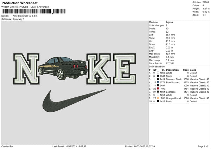Click the Last Saved timestamp 14/02/2023 15:07:37
This screenshot has height=149, width=211.
pos(76,146)
